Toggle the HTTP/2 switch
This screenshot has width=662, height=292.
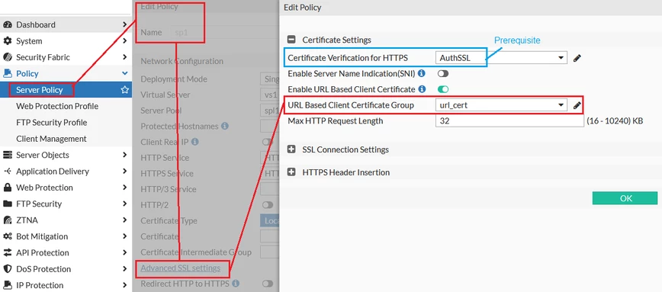tap(268, 205)
